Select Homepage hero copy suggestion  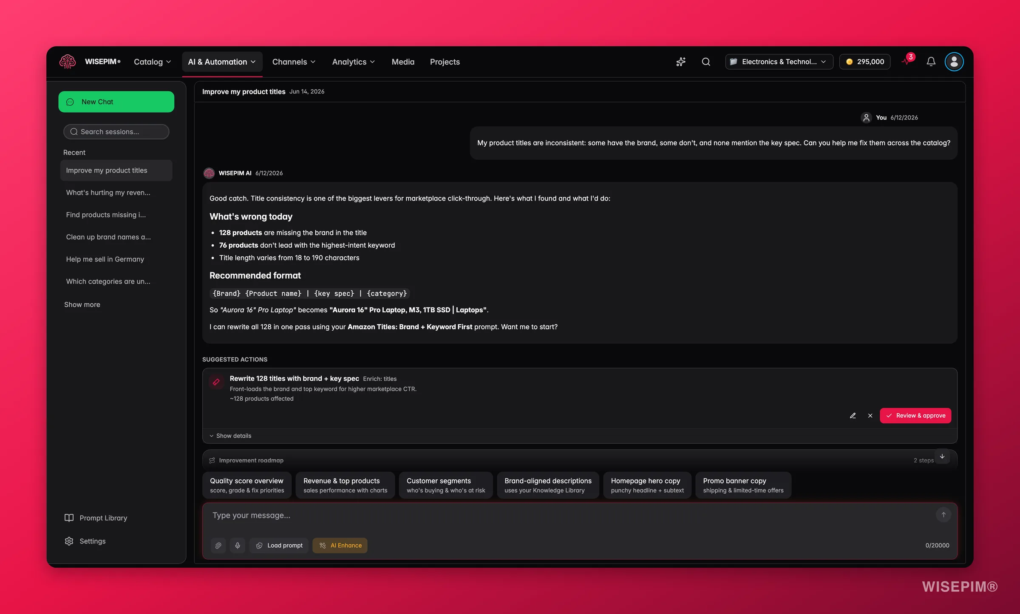pyautogui.click(x=647, y=485)
